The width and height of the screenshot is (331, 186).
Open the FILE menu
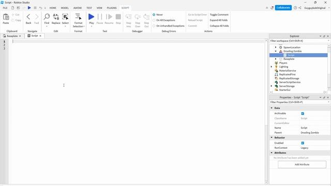pyautogui.click(x=5, y=8)
